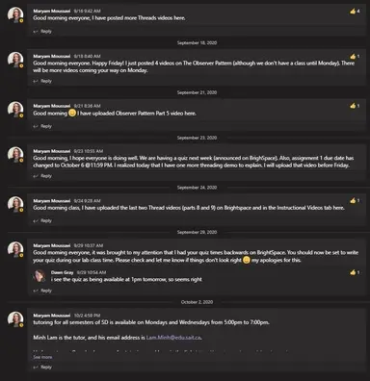Click thumbs-up on Observer Pattern Part 5 post
Image resolution: width=370 pixels, height=381 pixels.
[353, 106]
